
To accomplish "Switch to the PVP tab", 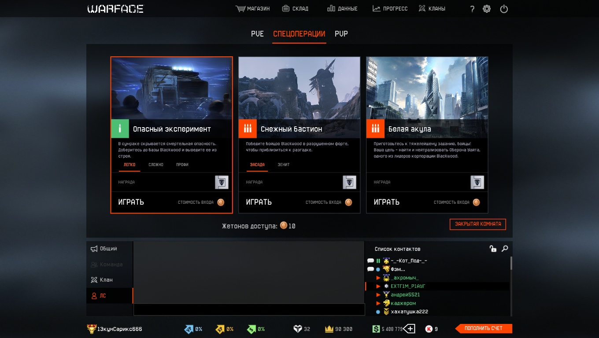I will (x=341, y=34).
